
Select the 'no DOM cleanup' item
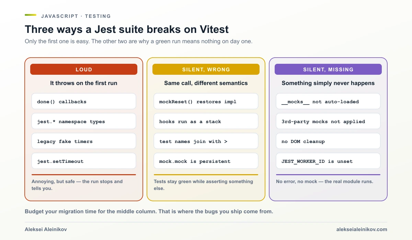pyautogui.click(x=328, y=141)
